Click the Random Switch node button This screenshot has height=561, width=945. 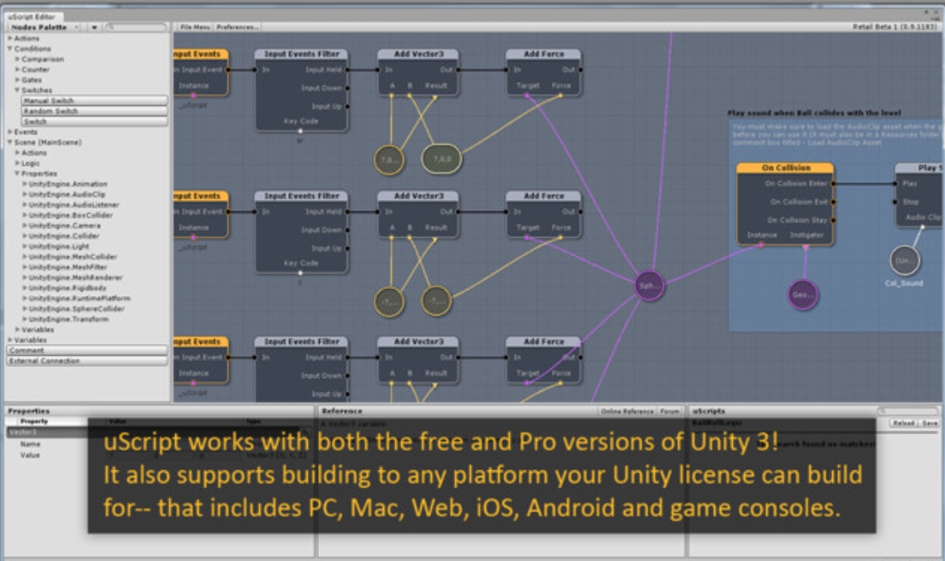(x=95, y=111)
